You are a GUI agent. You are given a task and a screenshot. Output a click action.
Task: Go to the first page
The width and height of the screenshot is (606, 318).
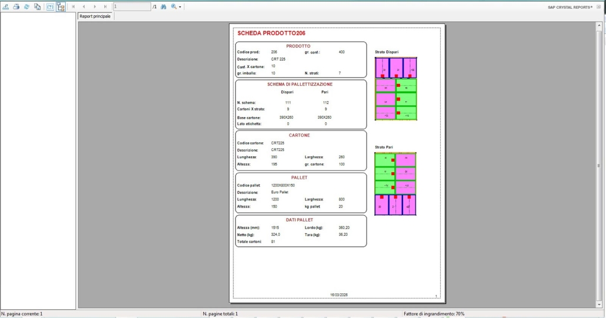pyautogui.click(x=74, y=6)
